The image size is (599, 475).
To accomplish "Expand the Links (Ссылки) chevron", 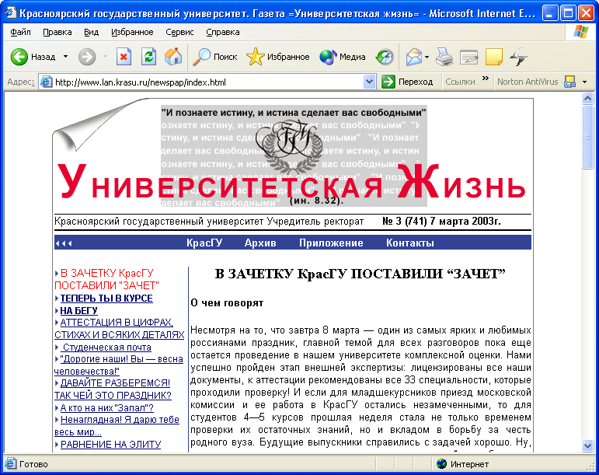I will tap(486, 79).
